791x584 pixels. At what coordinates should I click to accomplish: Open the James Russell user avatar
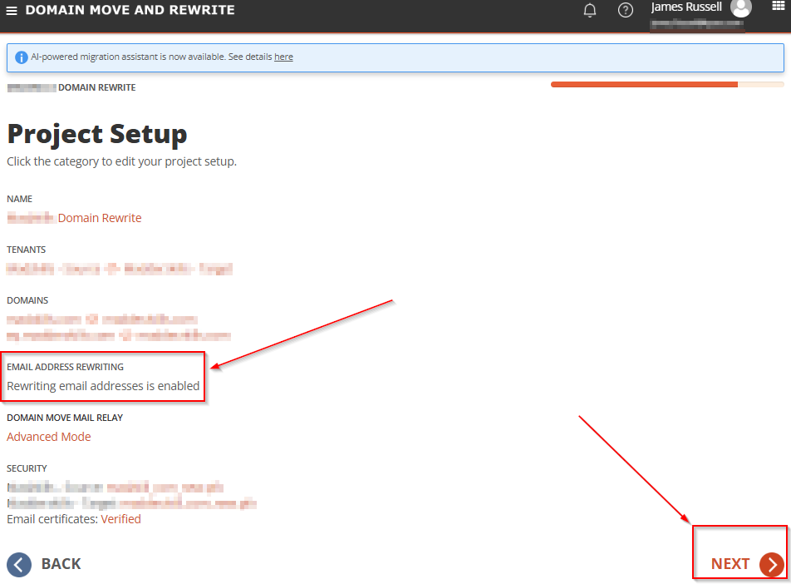741,7
